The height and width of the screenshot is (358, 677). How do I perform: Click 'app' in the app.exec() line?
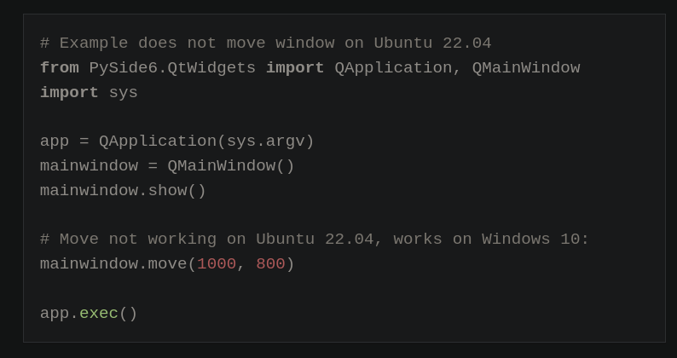coord(55,314)
